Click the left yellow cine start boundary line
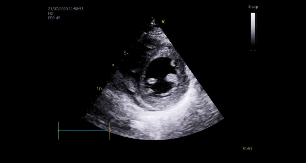 59,131
